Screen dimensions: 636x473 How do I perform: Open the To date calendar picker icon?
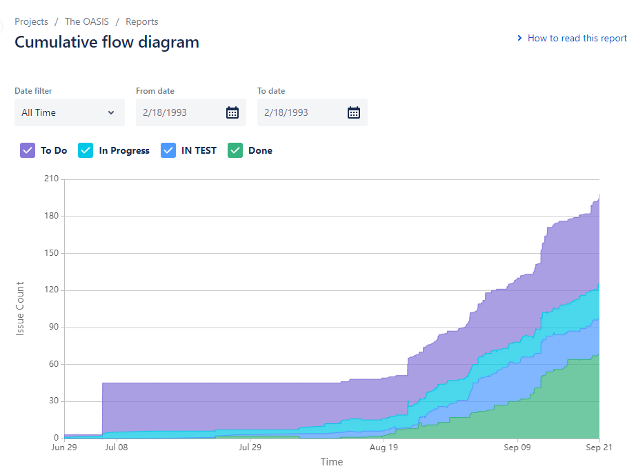[x=354, y=112]
